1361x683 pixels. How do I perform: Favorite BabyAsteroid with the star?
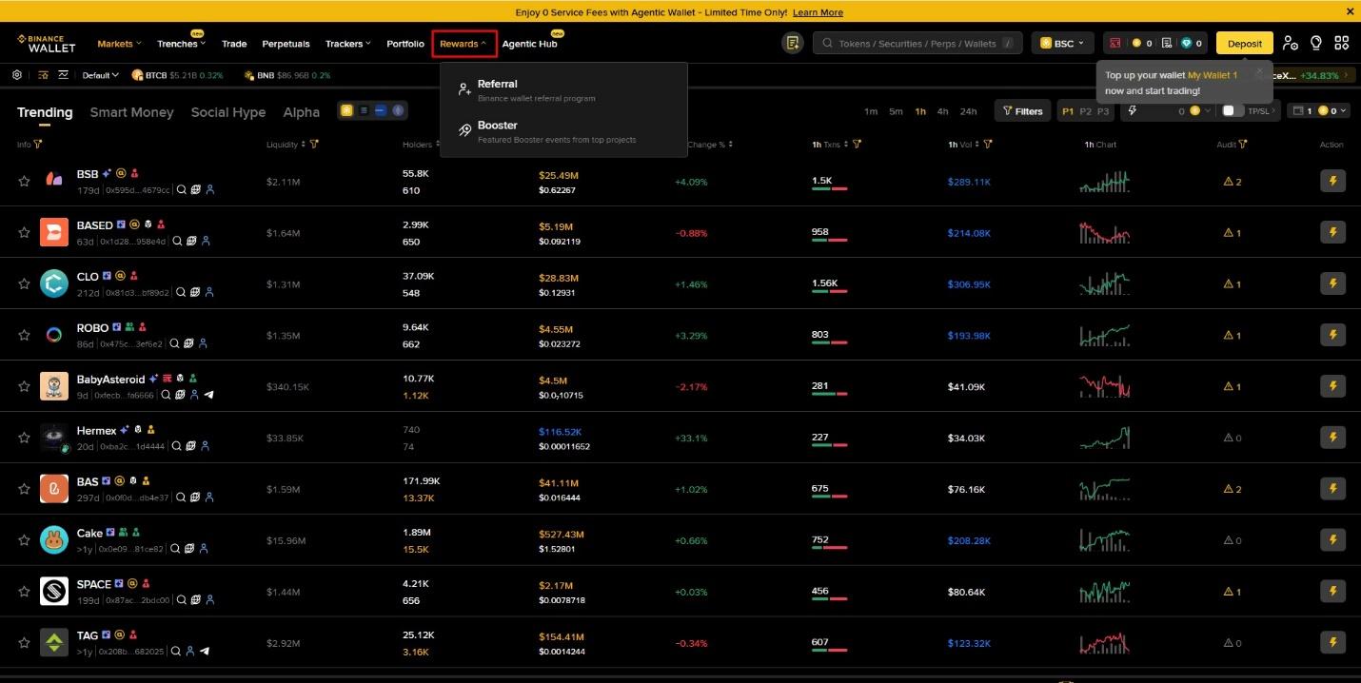point(24,386)
